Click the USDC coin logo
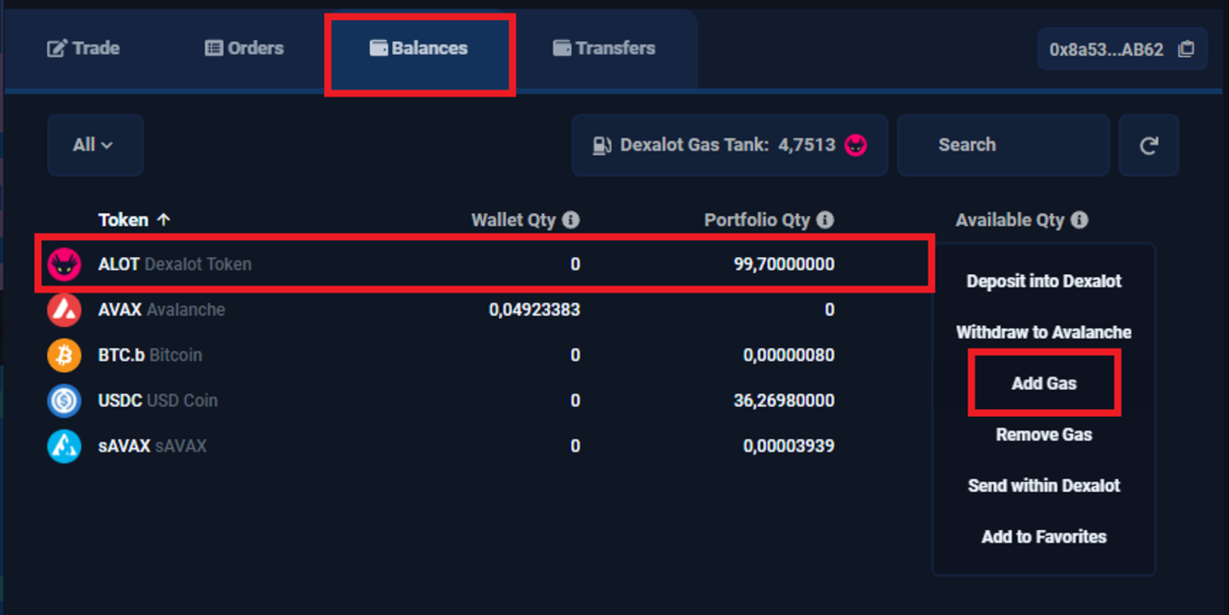The image size is (1229, 615). (x=64, y=401)
